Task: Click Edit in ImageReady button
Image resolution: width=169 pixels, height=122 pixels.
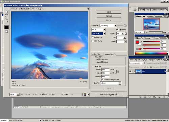Action: [x=109, y=94]
